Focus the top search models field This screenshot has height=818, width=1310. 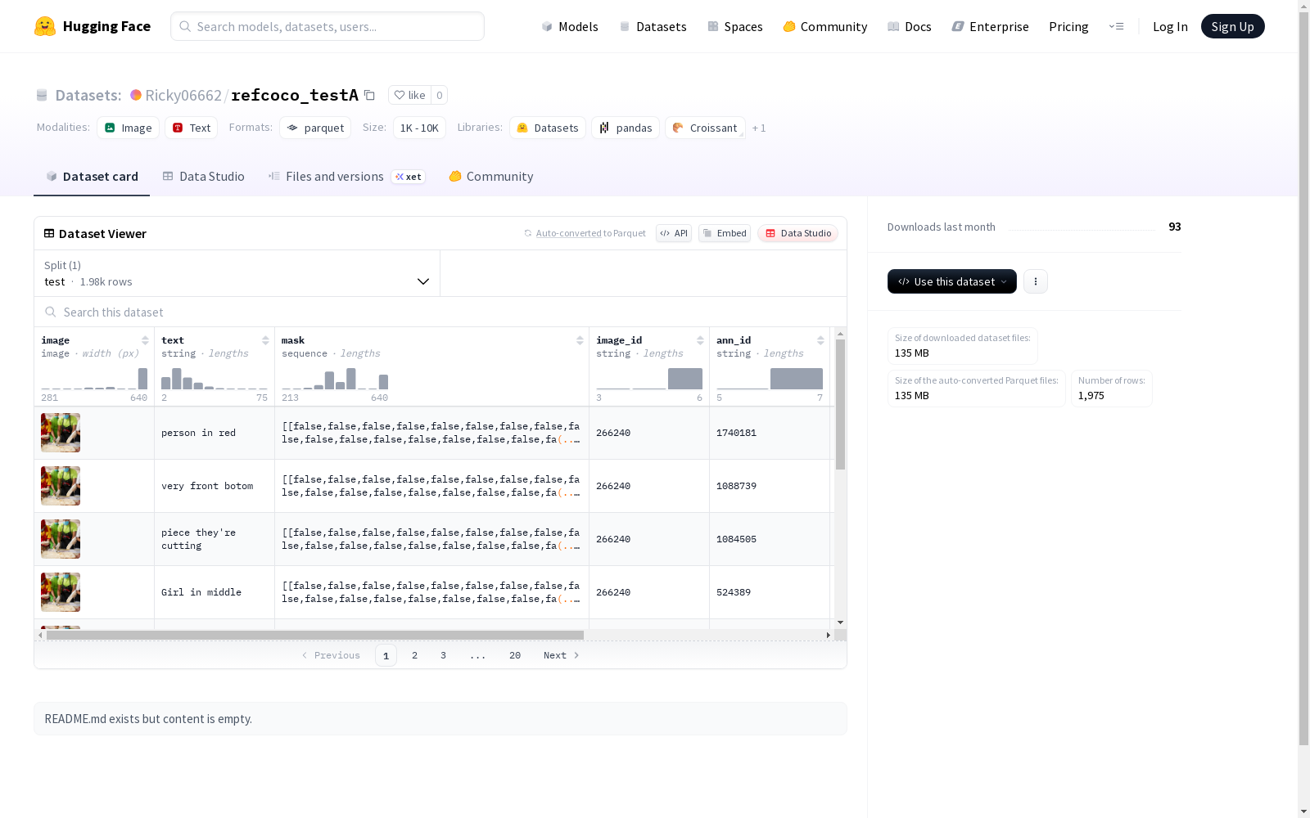pos(327,26)
